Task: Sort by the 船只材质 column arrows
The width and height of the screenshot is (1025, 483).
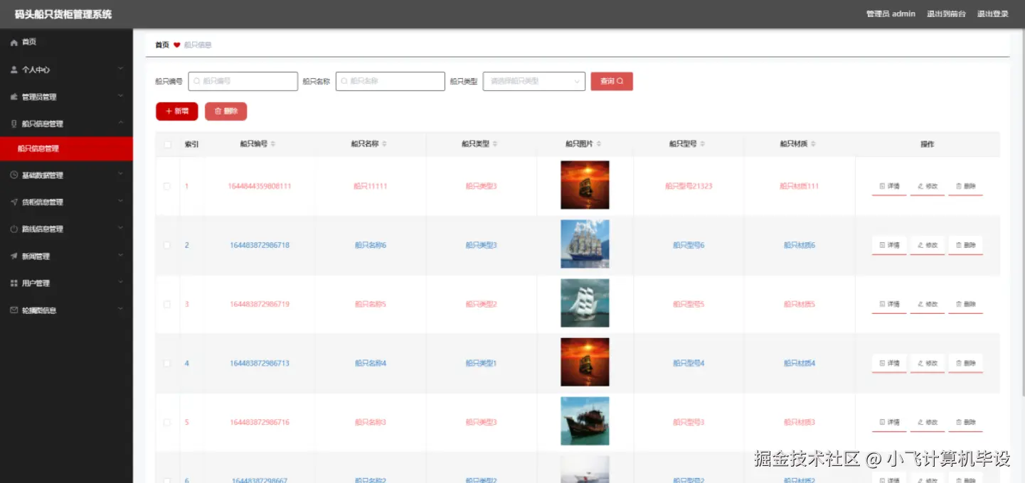Action: (x=814, y=144)
